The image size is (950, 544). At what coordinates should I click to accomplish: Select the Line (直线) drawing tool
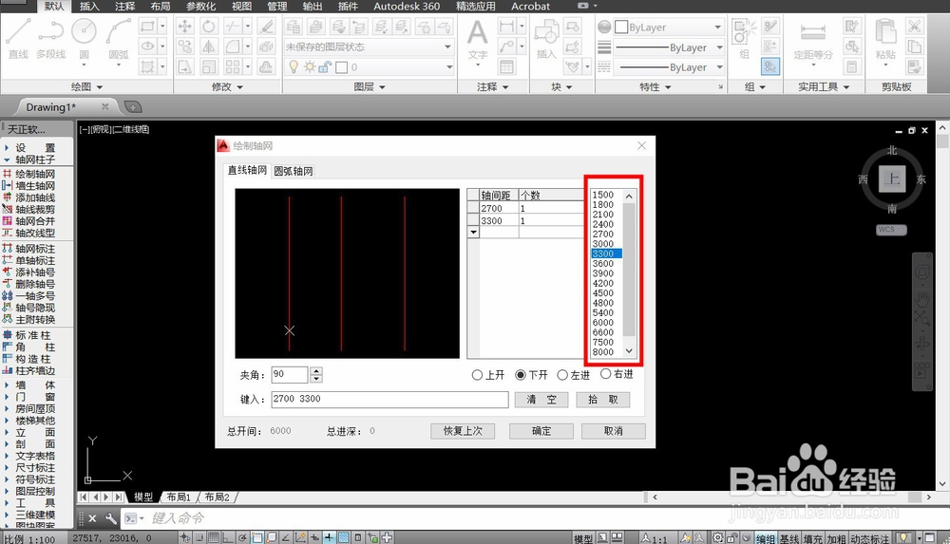tap(18, 38)
